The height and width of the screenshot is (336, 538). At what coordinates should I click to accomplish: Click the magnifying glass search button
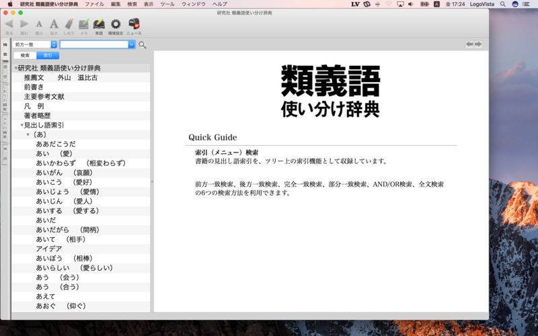click(x=143, y=44)
